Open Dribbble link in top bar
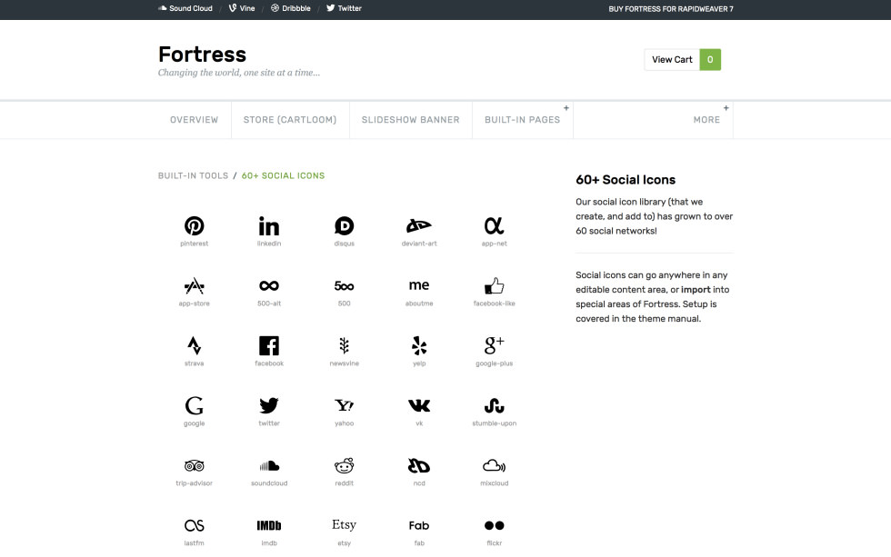The height and width of the screenshot is (557, 891). coord(290,8)
